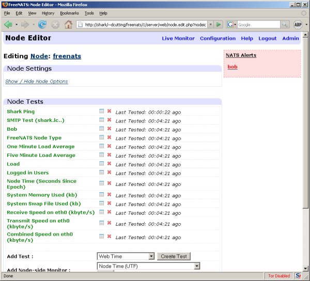Delete the Node Time (Seconds Since Epoch) test
The width and height of the screenshot is (310, 281).
[109, 183]
